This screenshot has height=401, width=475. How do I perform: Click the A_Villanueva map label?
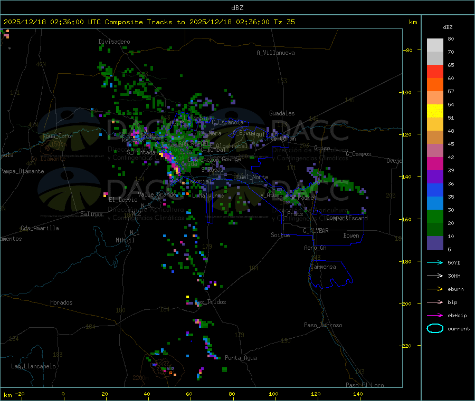[x=275, y=53]
